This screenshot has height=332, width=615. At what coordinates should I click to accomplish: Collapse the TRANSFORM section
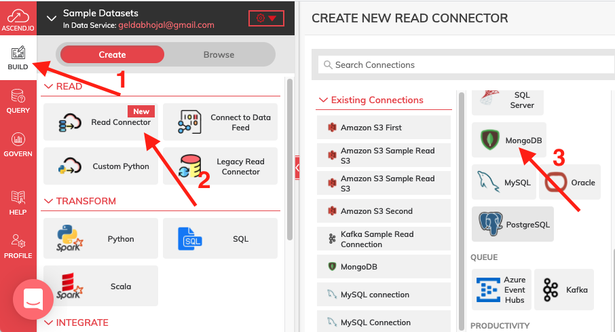tap(48, 201)
